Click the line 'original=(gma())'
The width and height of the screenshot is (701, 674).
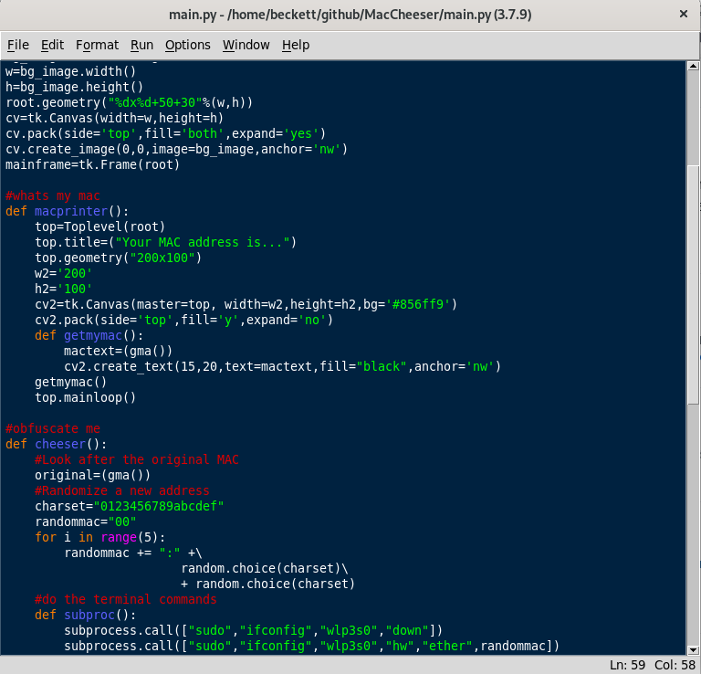point(92,476)
